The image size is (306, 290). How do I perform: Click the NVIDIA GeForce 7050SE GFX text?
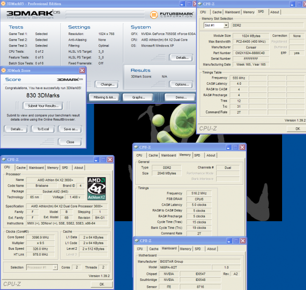coord(168,34)
